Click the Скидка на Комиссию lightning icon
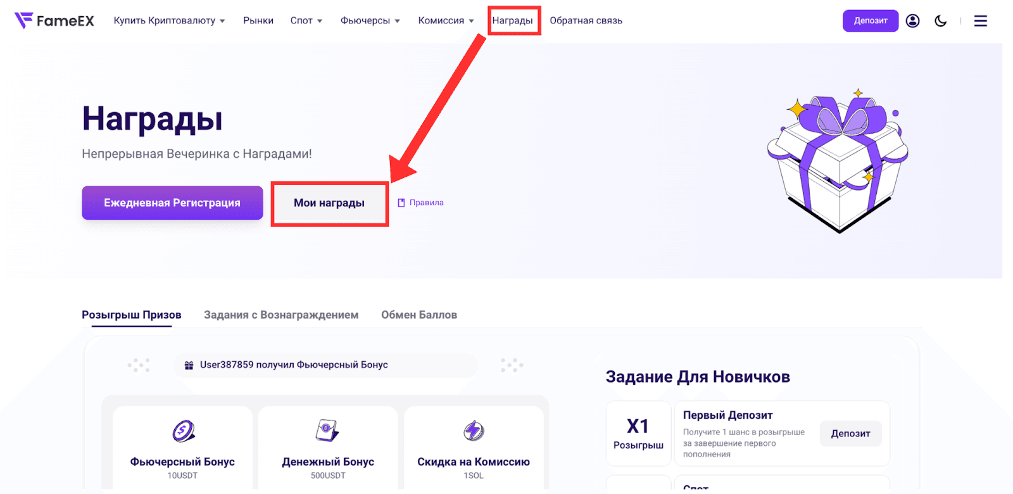Screen dimensions: 1013x494 474,431
